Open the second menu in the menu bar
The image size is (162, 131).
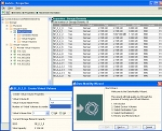[x=10, y=8]
